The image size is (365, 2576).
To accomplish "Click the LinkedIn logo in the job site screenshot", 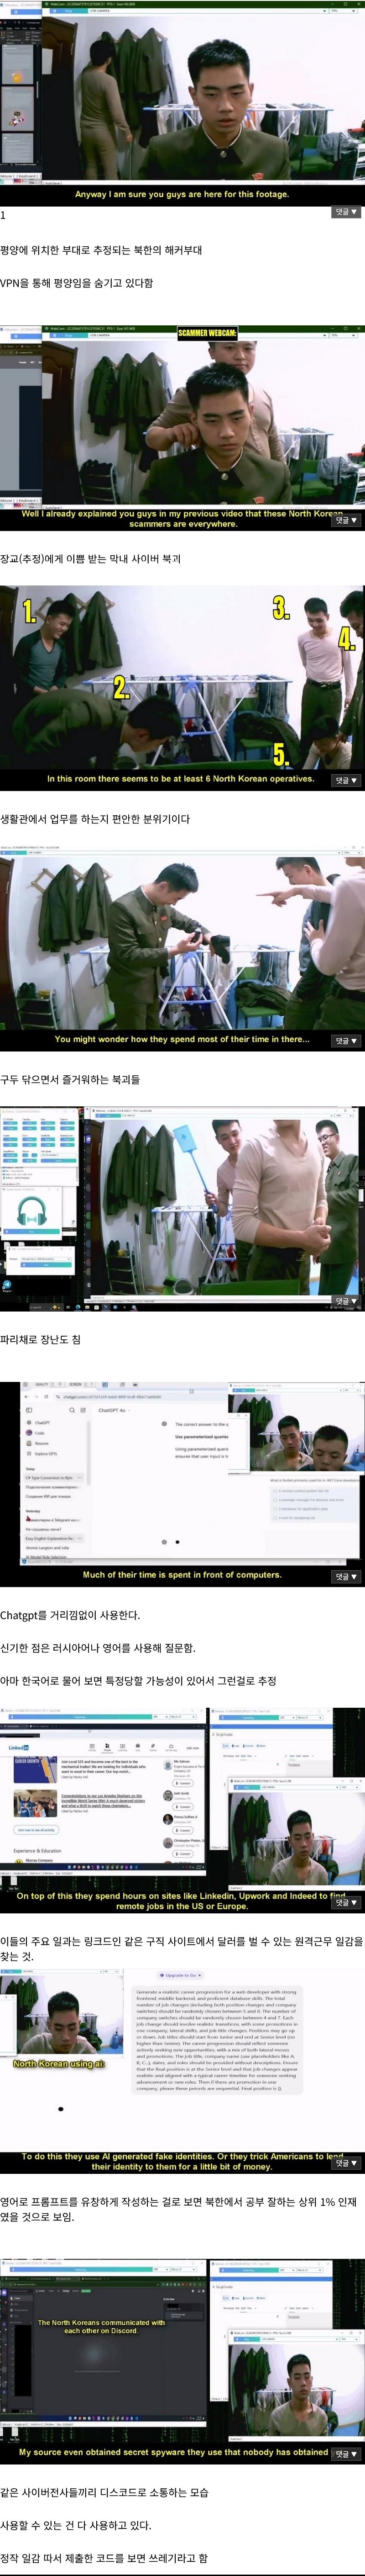I will pyautogui.click(x=18, y=1747).
